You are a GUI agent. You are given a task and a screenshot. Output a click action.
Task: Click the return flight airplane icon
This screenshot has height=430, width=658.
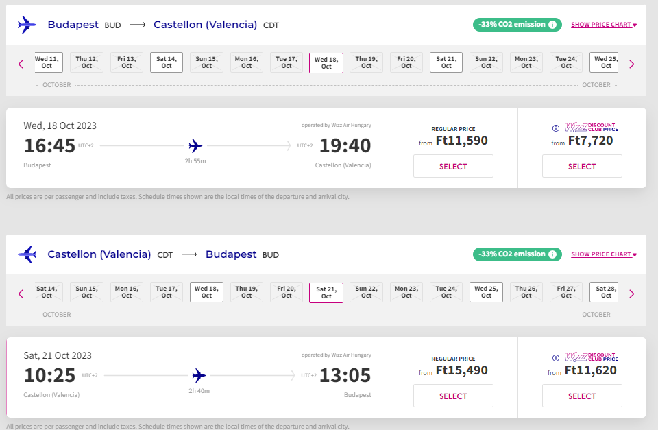[27, 254]
